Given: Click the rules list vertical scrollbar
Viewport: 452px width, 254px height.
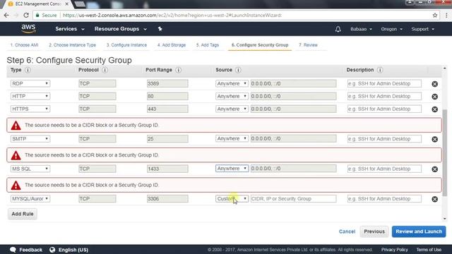Looking at the screenshot, I should click(444, 152).
